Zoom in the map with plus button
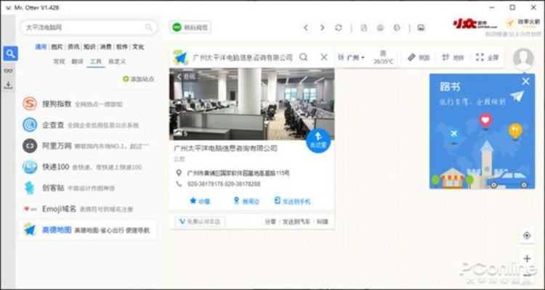The image size is (545, 290). pyautogui.click(x=527, y=258)
